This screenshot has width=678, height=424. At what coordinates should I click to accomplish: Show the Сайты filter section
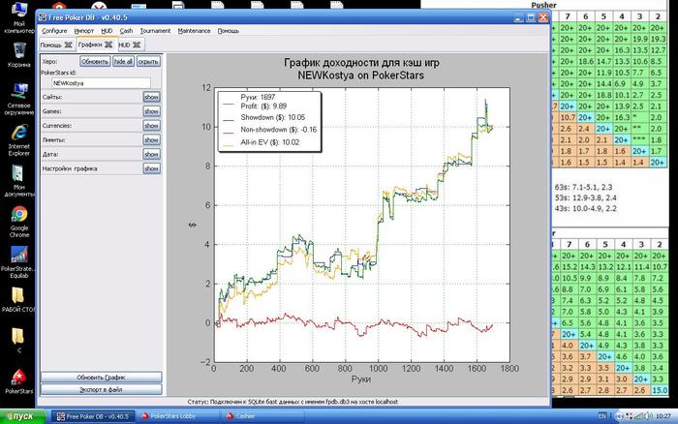pos(151,97)
